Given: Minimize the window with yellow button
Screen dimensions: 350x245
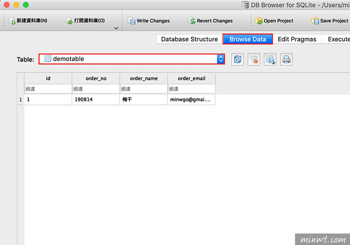Looking at the screenshot, I should click(16, 4).
